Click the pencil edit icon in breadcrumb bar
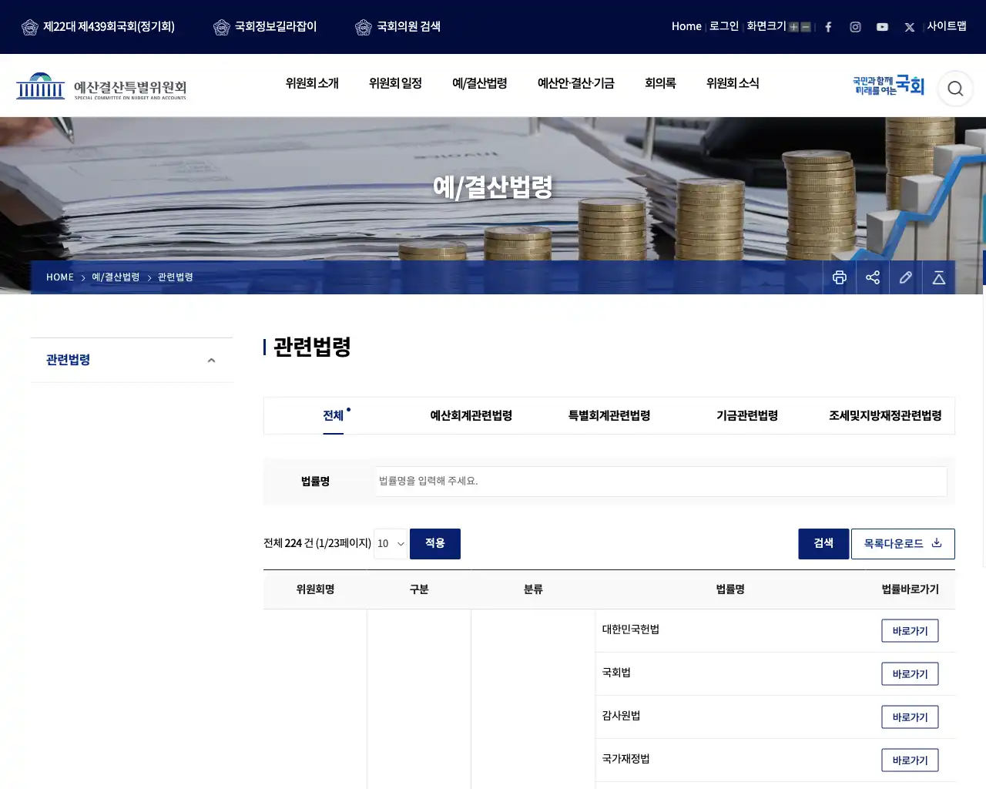 pos(906,277)
